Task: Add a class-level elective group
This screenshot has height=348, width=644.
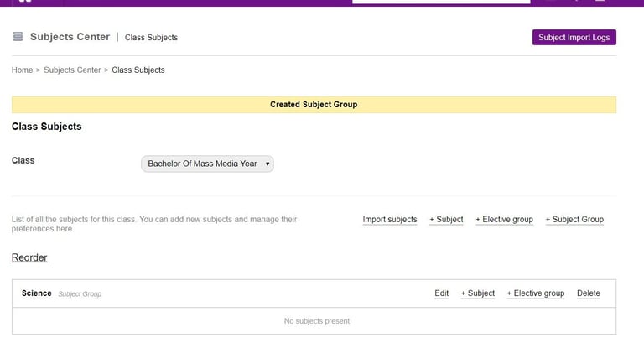Action: (x=504, y=220)
